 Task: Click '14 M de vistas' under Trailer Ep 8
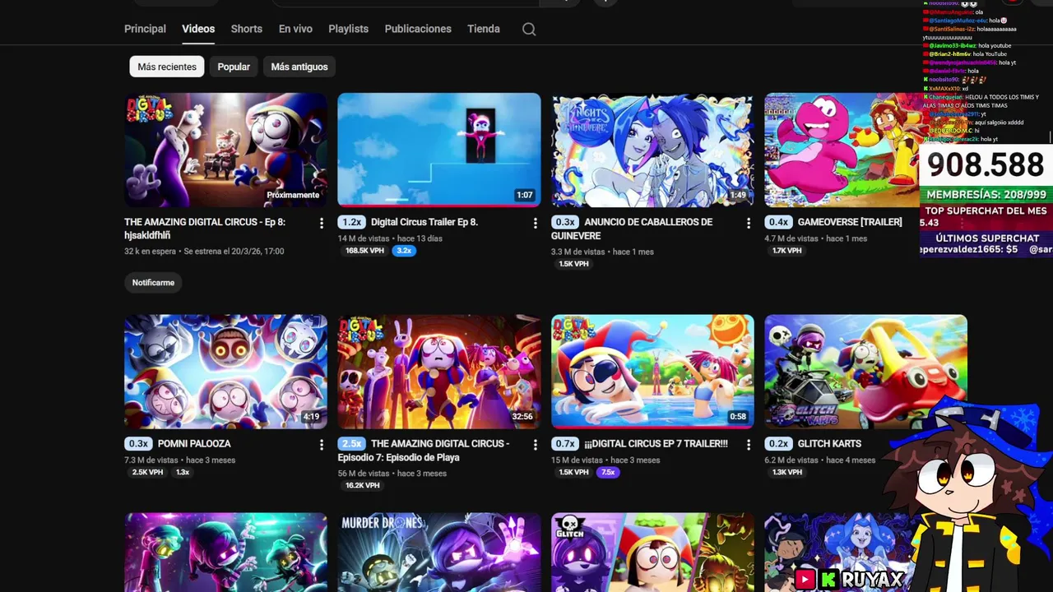[365, 238]
